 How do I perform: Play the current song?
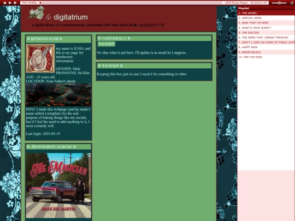click(x=10, y=3)
